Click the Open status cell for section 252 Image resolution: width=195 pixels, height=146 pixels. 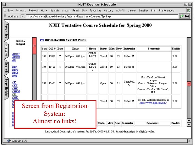(103, 83)
